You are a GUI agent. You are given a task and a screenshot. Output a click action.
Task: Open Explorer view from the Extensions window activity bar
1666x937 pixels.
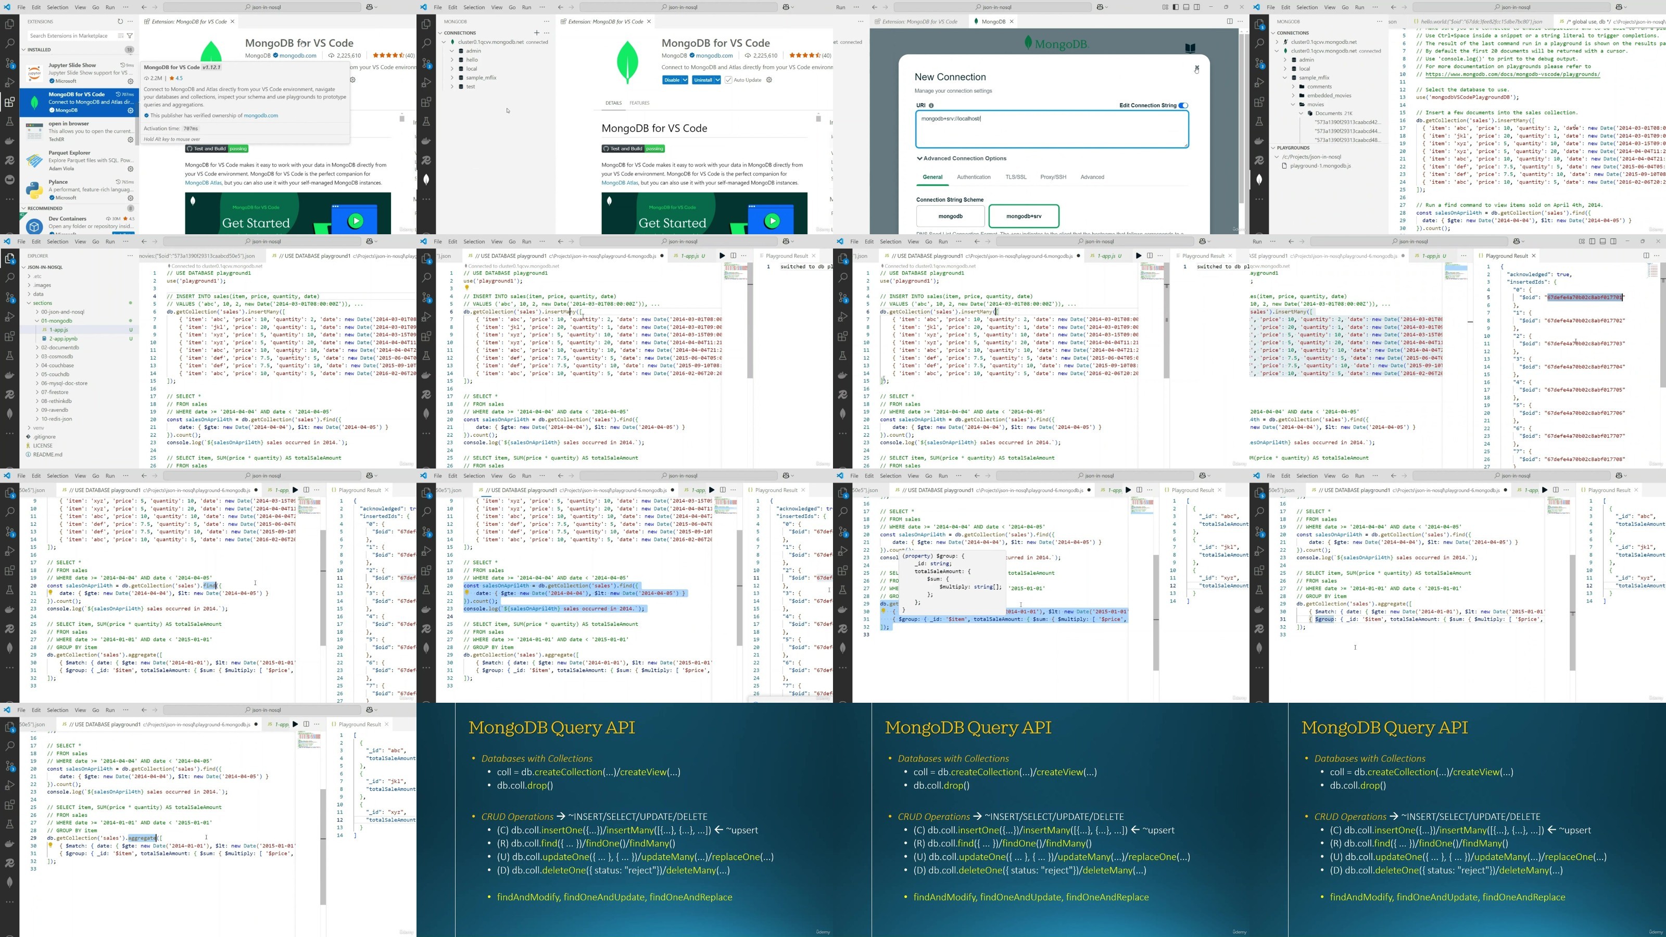(10, 24)
